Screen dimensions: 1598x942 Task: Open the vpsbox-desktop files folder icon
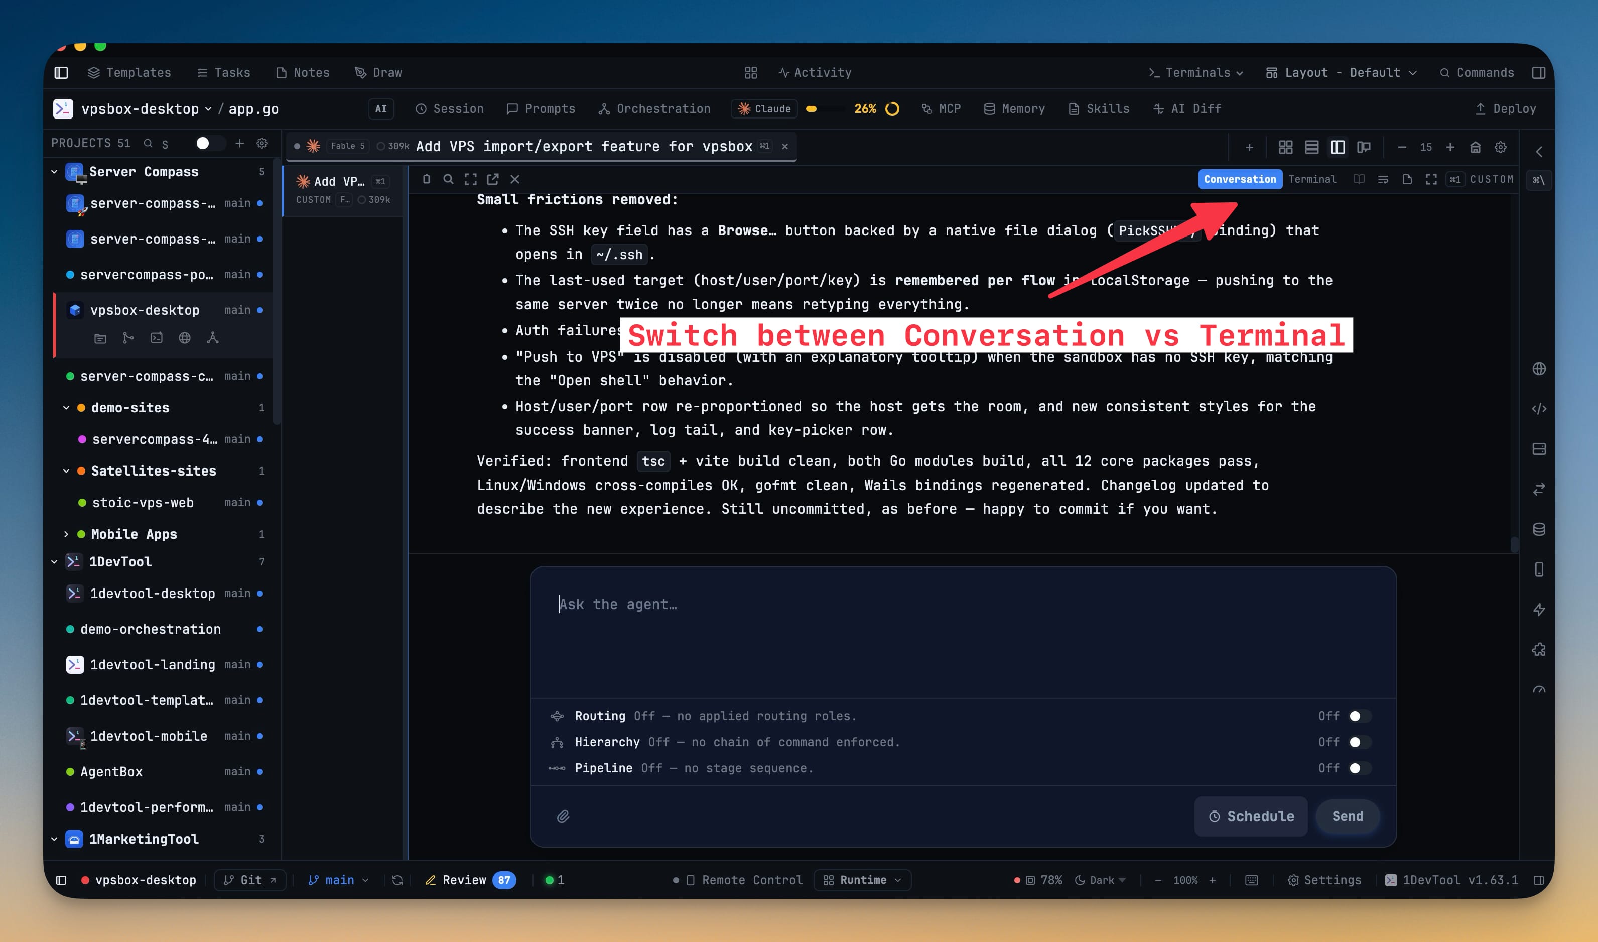click(100, 338)
